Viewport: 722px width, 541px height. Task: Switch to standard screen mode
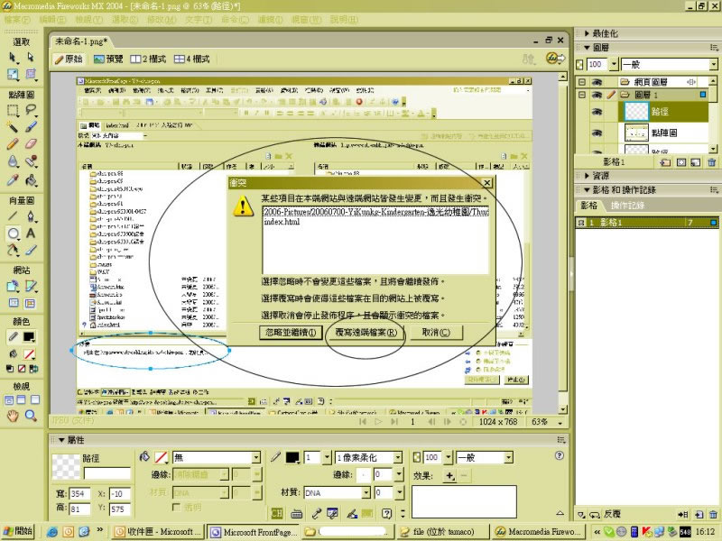tap(9, 399)
